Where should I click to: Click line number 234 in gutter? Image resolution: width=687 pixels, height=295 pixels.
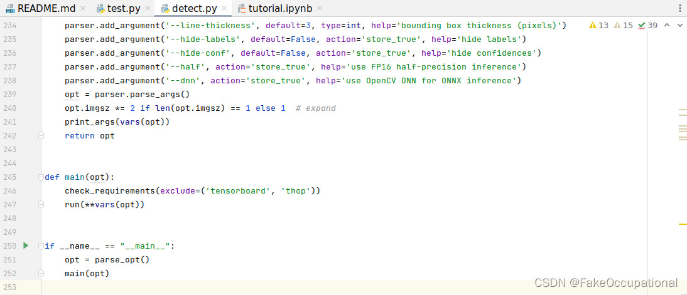[9, 26]
